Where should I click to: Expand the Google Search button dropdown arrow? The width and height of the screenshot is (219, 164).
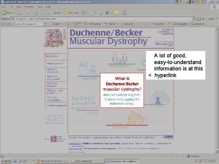(63, 24)
